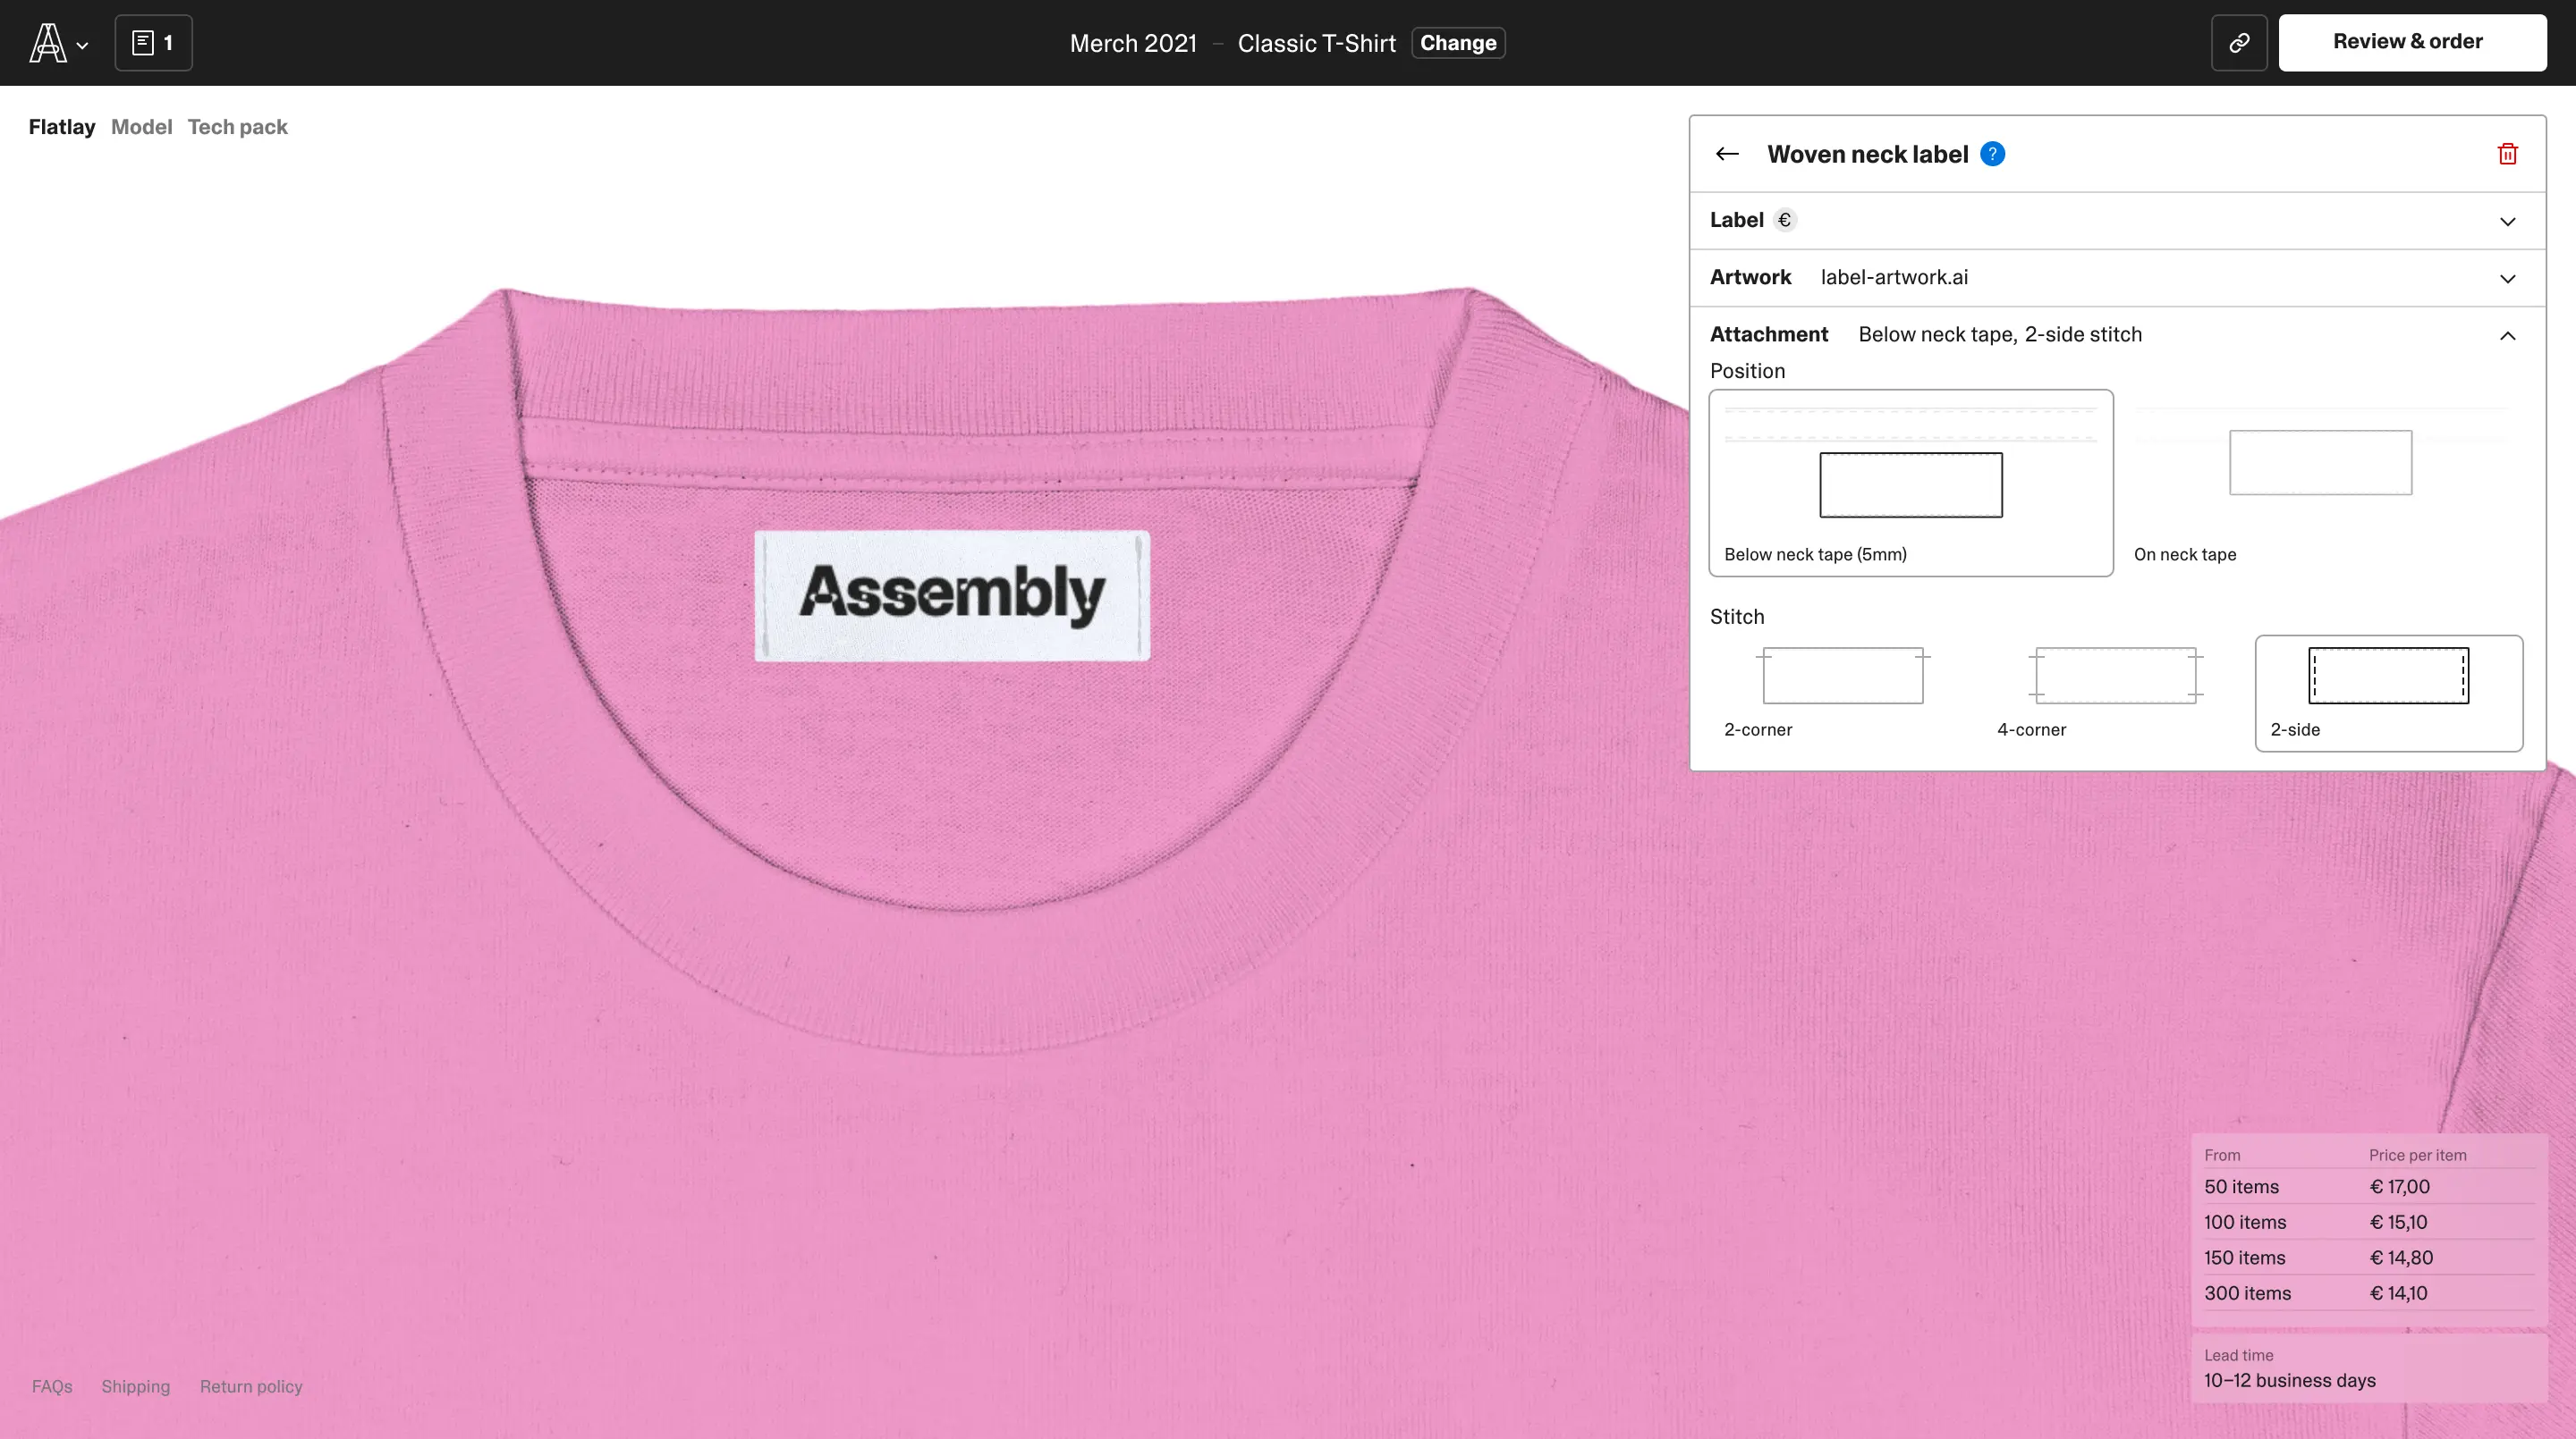Select Below neck tape position option
The height and width of the screenshot is (1439, 2576).
click(1910, 483)
